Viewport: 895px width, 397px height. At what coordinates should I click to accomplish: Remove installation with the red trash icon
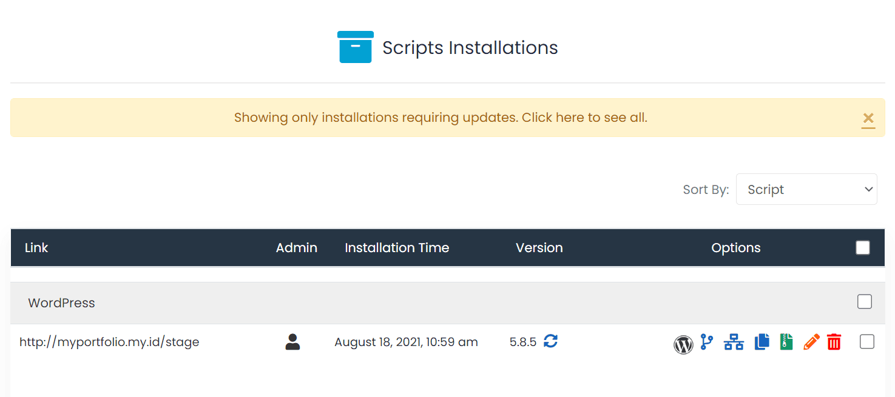click(x=834, y=342)
